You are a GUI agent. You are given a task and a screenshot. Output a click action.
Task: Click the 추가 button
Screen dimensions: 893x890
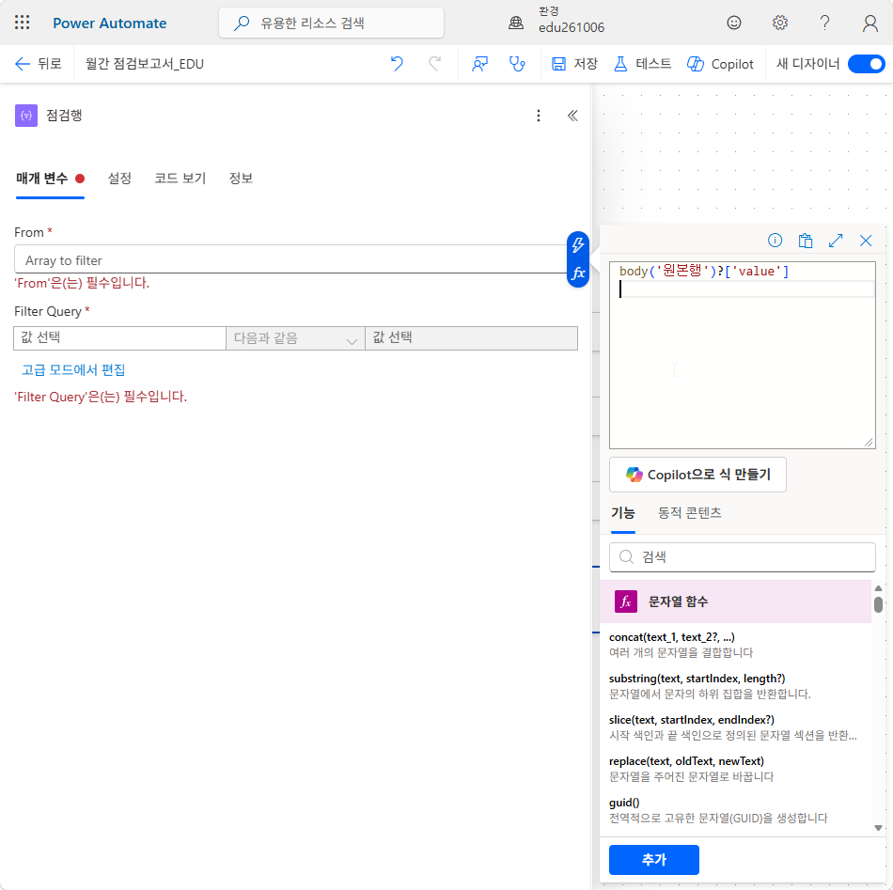point(654,859)
